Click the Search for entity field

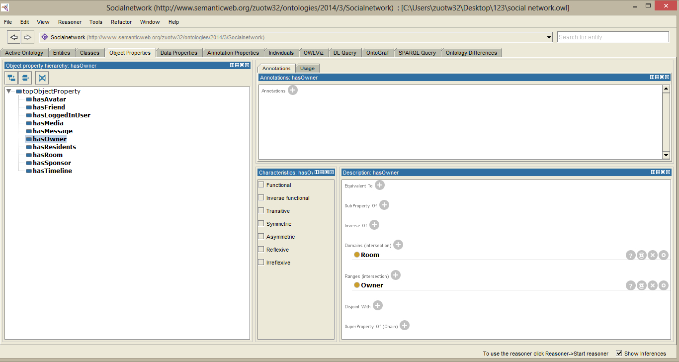612,37
